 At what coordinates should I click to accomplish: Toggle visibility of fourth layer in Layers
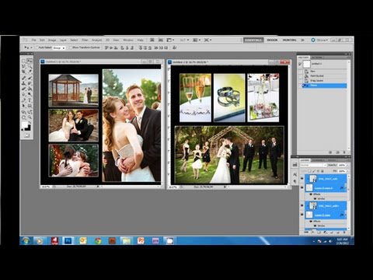click(x=302, y=215)
